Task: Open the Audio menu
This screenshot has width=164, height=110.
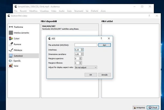Action: [62, 11]
